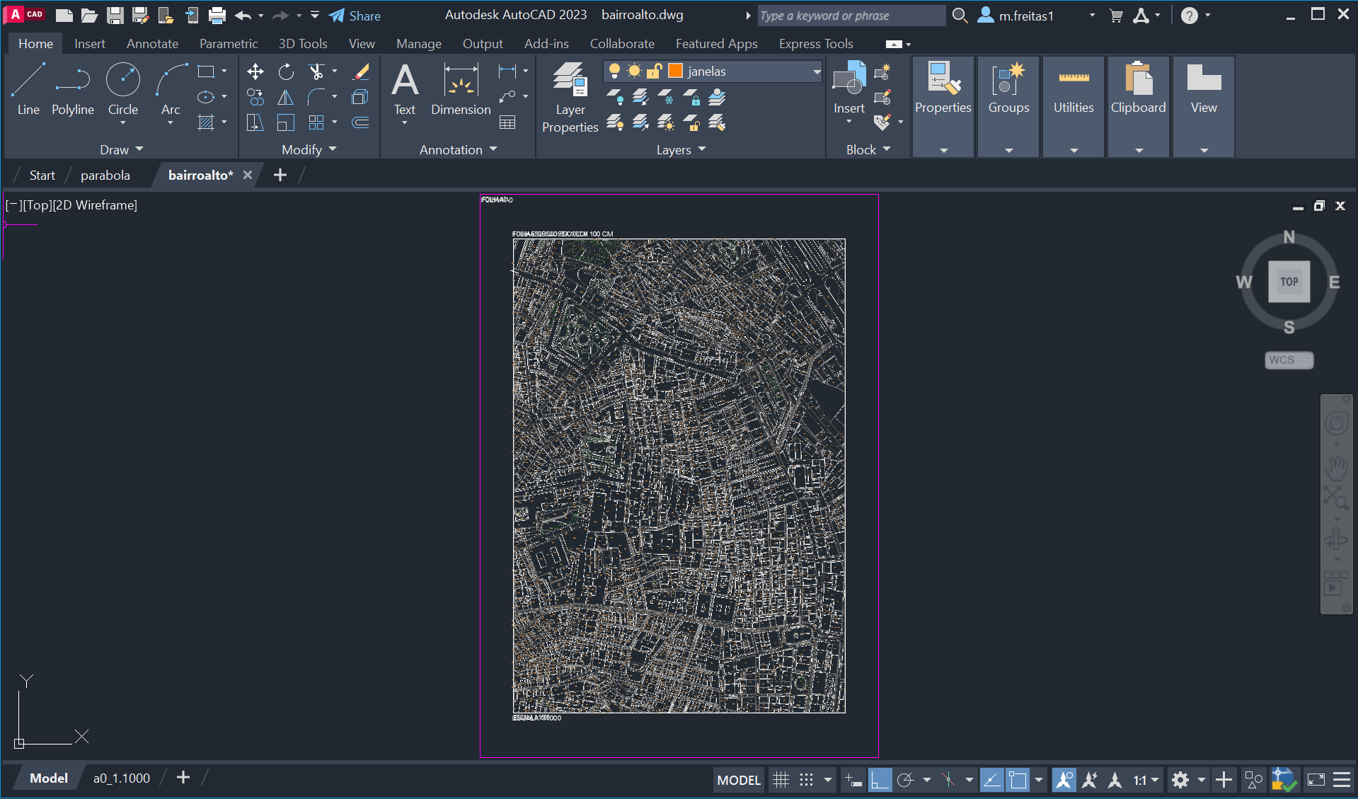Screen dimensions: 1358x799
Task: Click the orange janelas layer color swatch
Action: click(675, 71)
